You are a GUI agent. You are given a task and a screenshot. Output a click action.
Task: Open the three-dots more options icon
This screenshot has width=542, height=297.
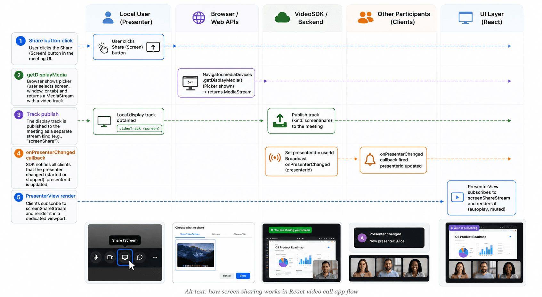155,257
